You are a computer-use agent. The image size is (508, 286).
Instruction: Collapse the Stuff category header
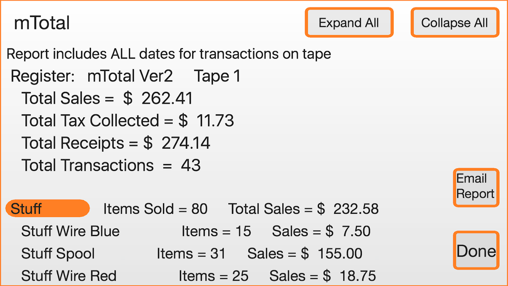(x=47, y=208)
